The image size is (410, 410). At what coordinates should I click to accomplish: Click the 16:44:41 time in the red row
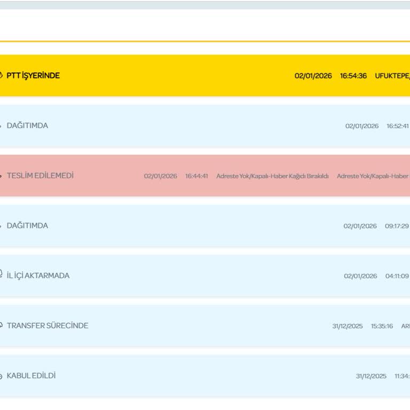pyautogui.click(x=196, y=176)
